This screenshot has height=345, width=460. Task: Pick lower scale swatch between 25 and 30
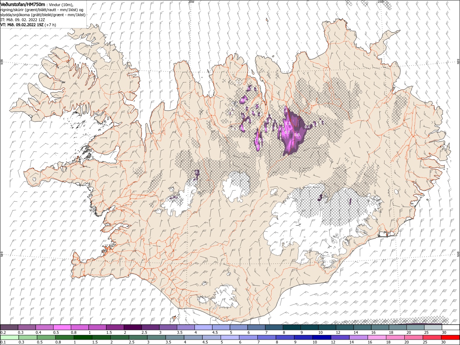tap(432, 337)
